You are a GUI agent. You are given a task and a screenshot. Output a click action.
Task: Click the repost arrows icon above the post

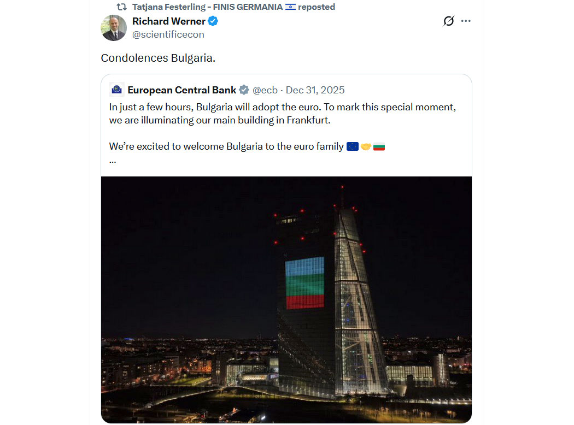point(122,7)
